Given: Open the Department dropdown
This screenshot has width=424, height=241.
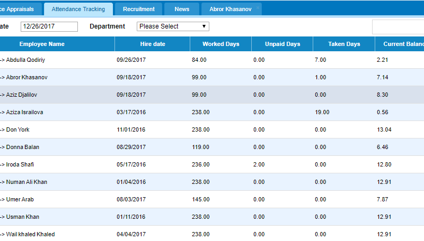Looking at the screenshot, I should coord(173,26).
